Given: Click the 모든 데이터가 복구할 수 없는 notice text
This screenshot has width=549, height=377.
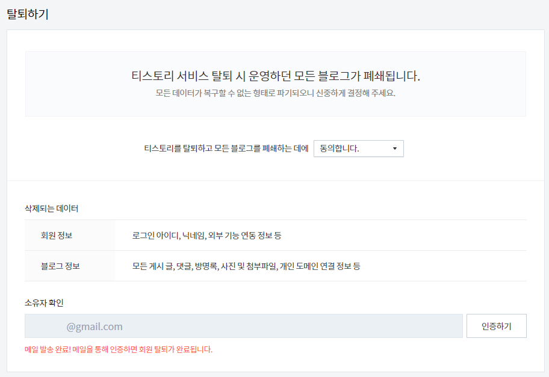Looking at the screenshot, I should pyautogui.click(x=276, y=93).
